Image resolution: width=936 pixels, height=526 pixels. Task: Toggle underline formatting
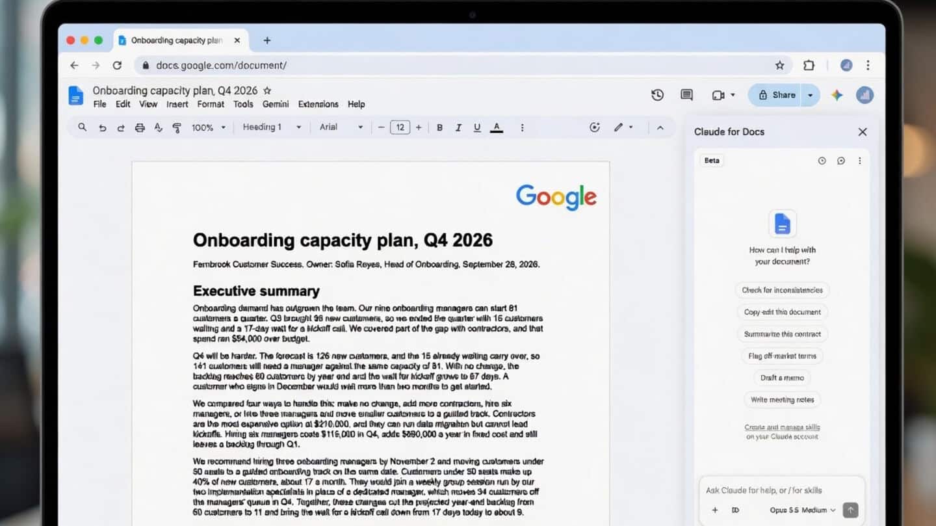pos(477,127)
